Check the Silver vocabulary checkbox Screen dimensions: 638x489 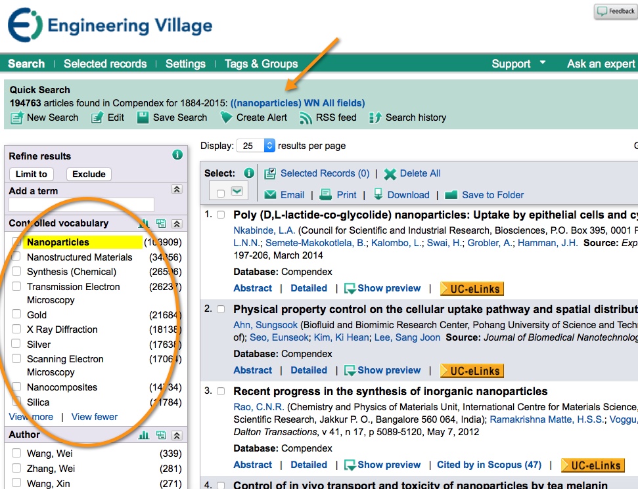[16, 343]
